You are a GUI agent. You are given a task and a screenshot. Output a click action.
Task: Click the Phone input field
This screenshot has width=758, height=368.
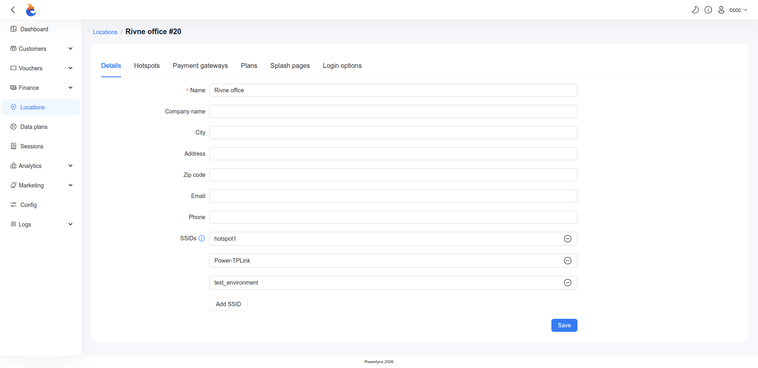[x=393, y=217]
